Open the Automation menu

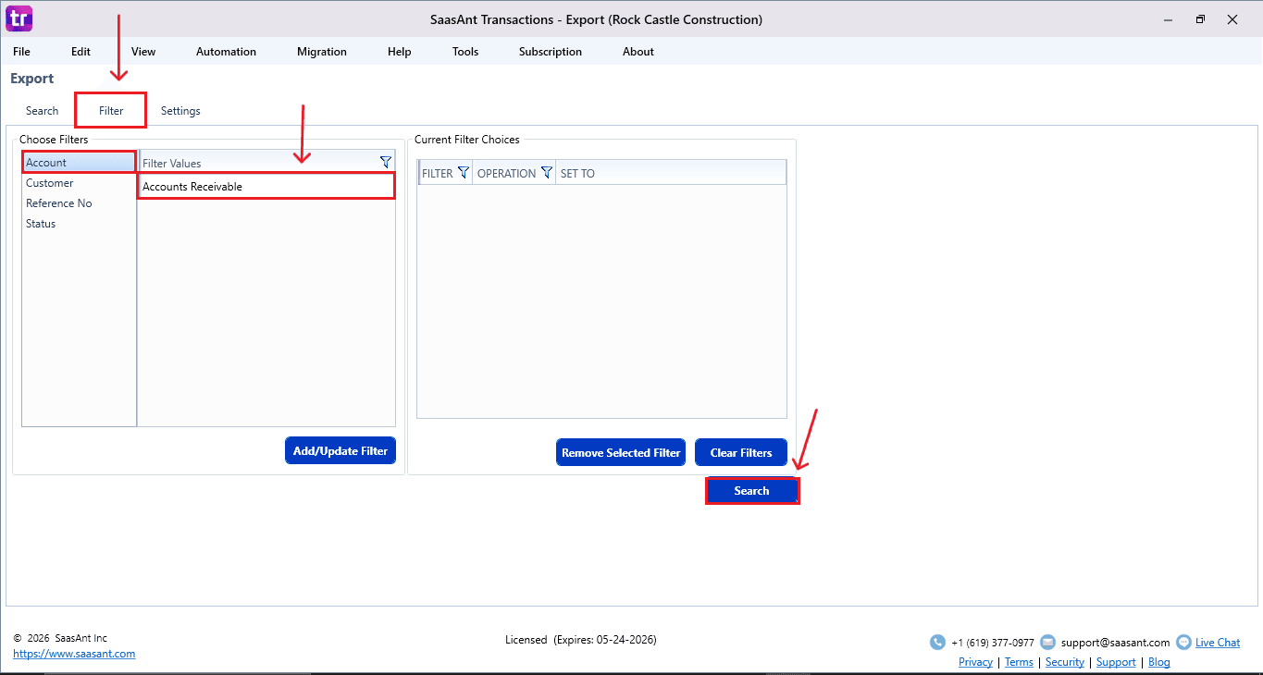pyautogui.click(x=226, y=52)
